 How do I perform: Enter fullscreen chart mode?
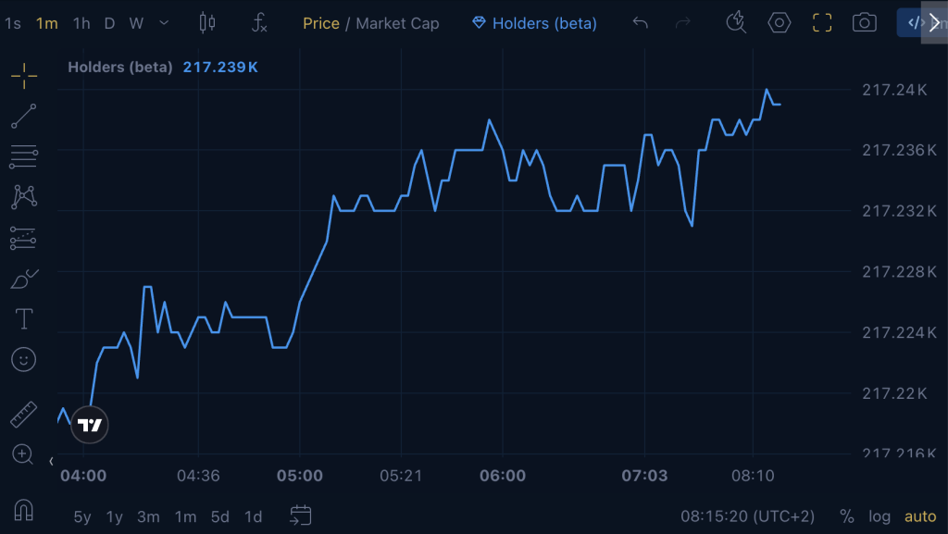pyautogui.click(x=822, y=23)
